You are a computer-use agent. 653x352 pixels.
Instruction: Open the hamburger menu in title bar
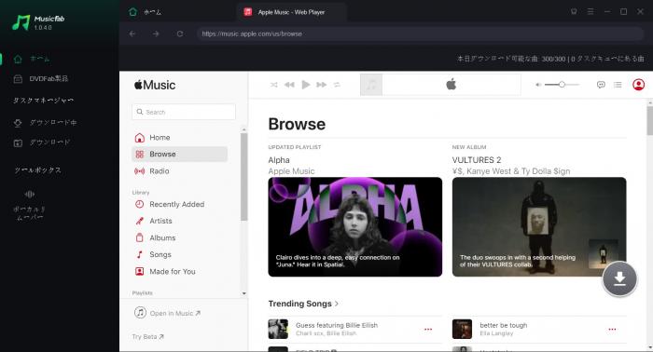[590, 11]
